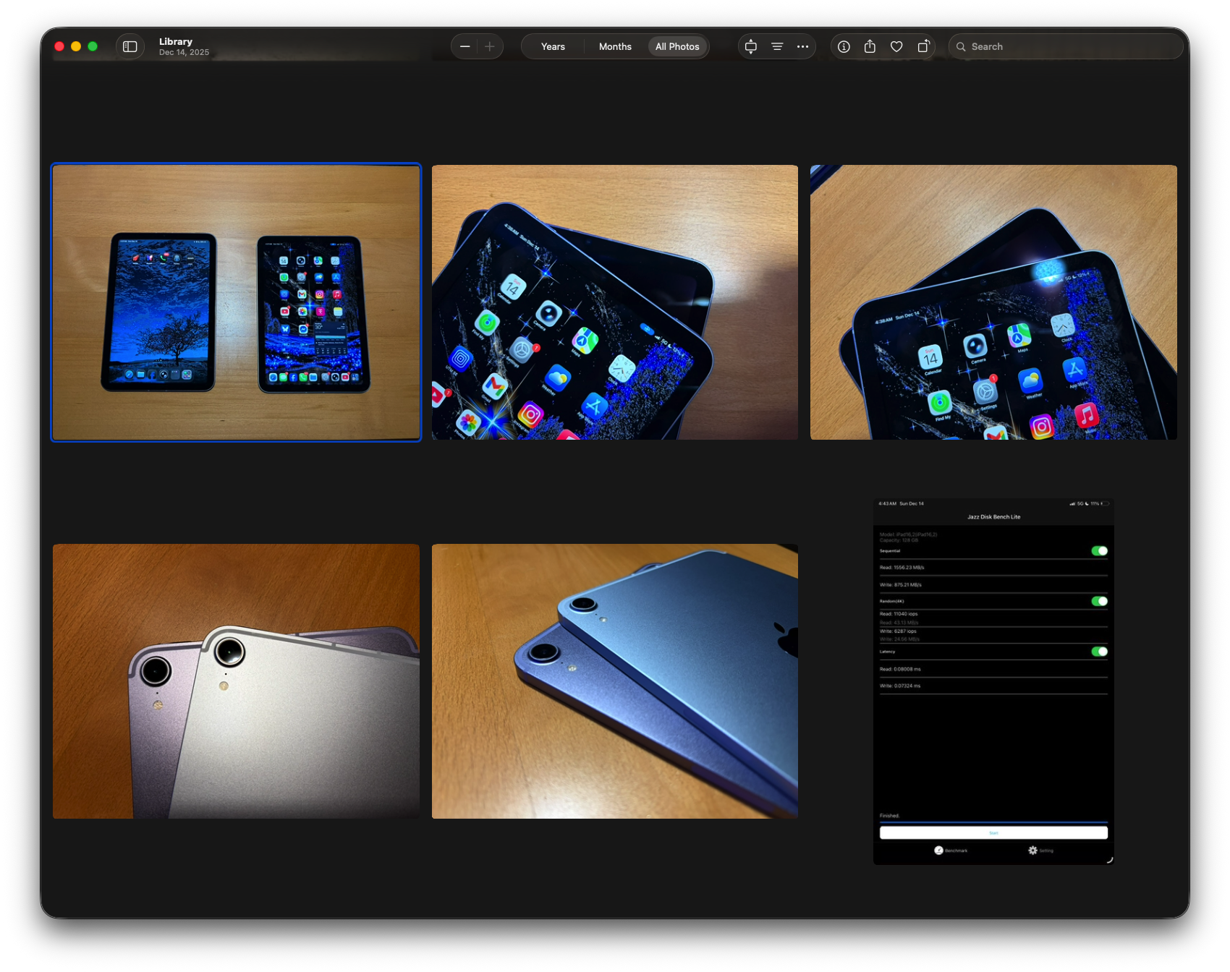Select the top-middle stacked iPads photo
The image size is (1230, 972).
point(615,302)
